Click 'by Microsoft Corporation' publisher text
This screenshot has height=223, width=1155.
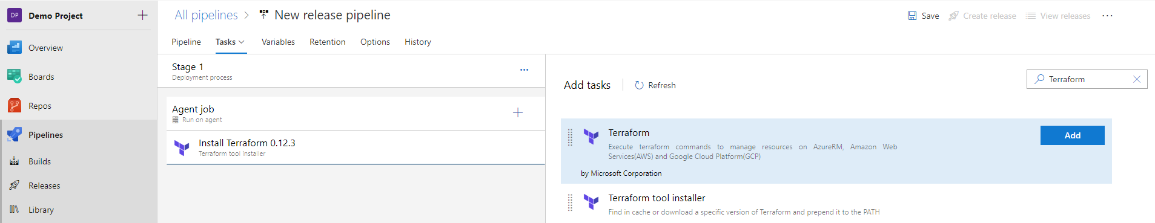[x=621, y=173]
